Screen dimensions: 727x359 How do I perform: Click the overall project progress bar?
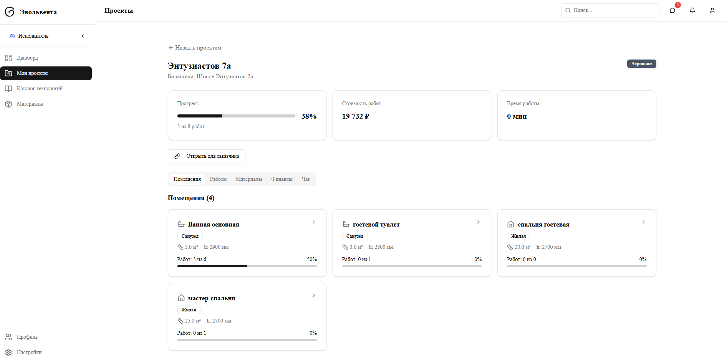[x=236, y=116]
